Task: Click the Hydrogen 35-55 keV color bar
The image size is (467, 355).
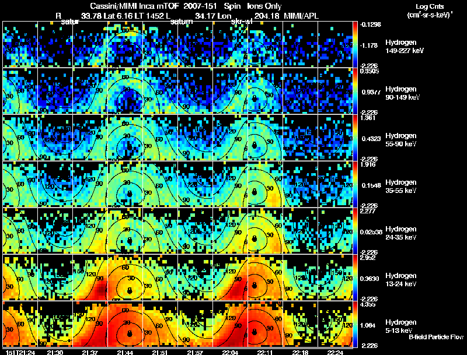Action: coord(355,184)
